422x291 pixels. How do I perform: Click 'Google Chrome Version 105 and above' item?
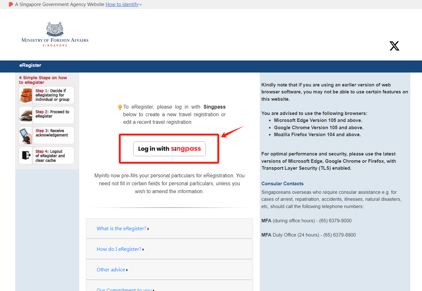pos(319,128)
